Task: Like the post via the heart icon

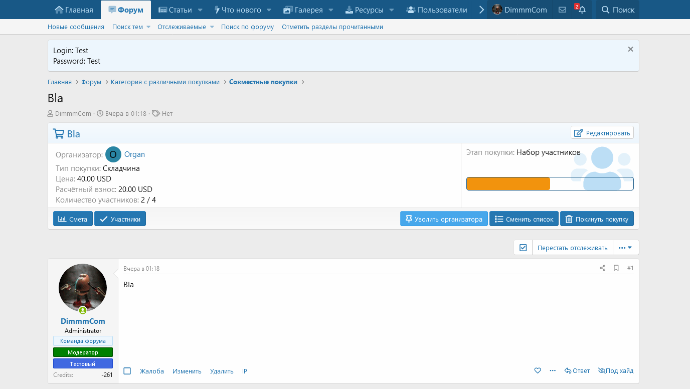Action: [x=537, y=370]
